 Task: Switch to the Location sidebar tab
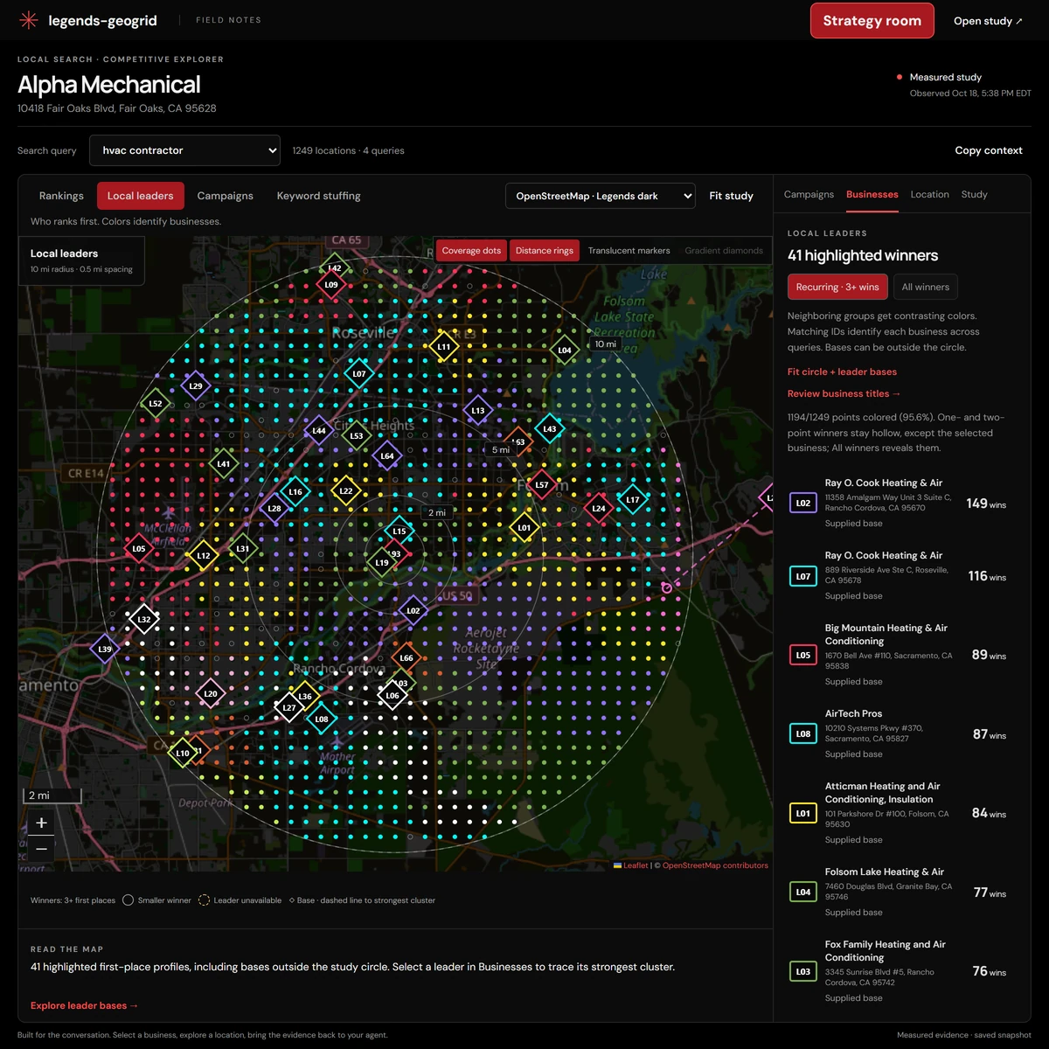click(929, 194)
